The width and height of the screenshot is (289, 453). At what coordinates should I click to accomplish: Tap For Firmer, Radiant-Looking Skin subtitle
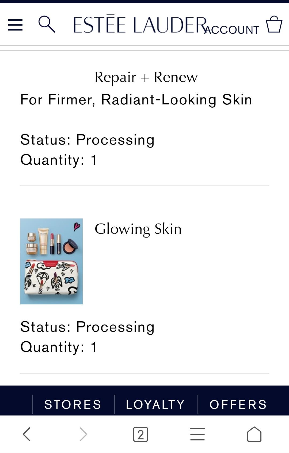point(136,100)
